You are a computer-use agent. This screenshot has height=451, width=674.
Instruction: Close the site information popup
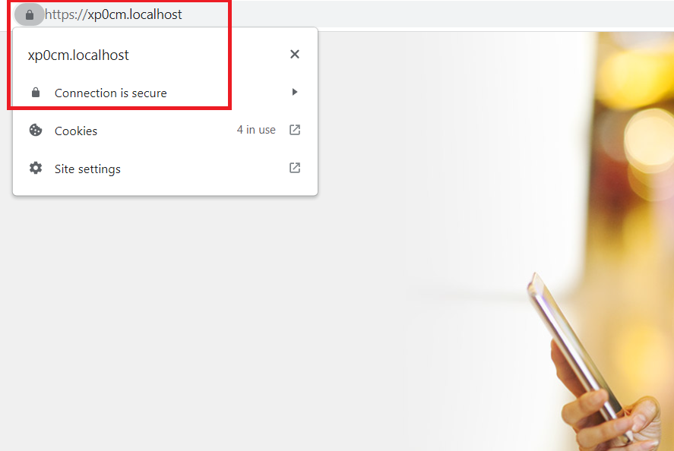point(294,54)
